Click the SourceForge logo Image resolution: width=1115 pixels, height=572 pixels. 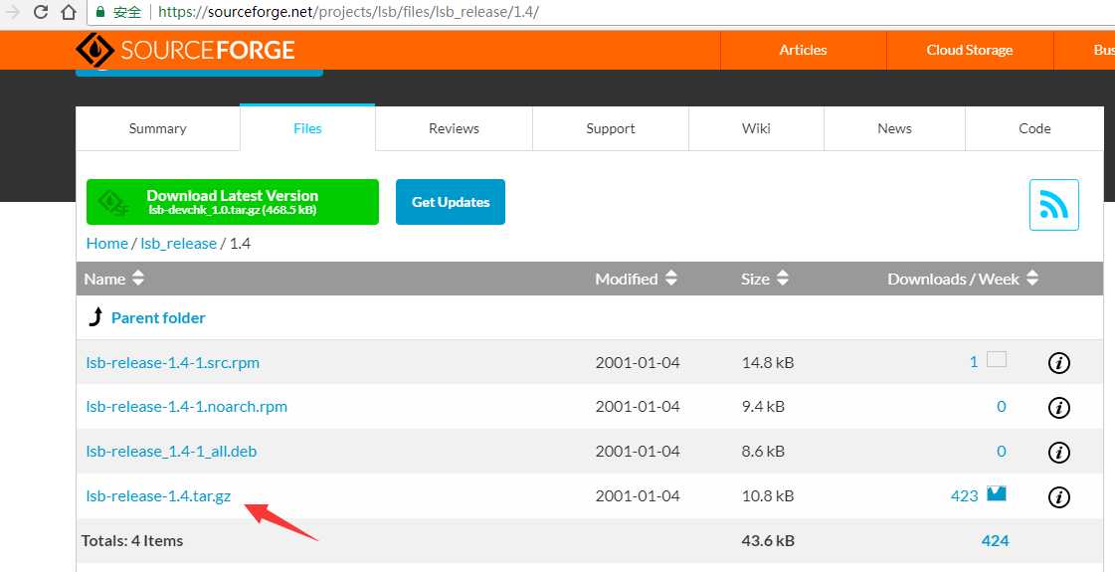coord(185,50)
